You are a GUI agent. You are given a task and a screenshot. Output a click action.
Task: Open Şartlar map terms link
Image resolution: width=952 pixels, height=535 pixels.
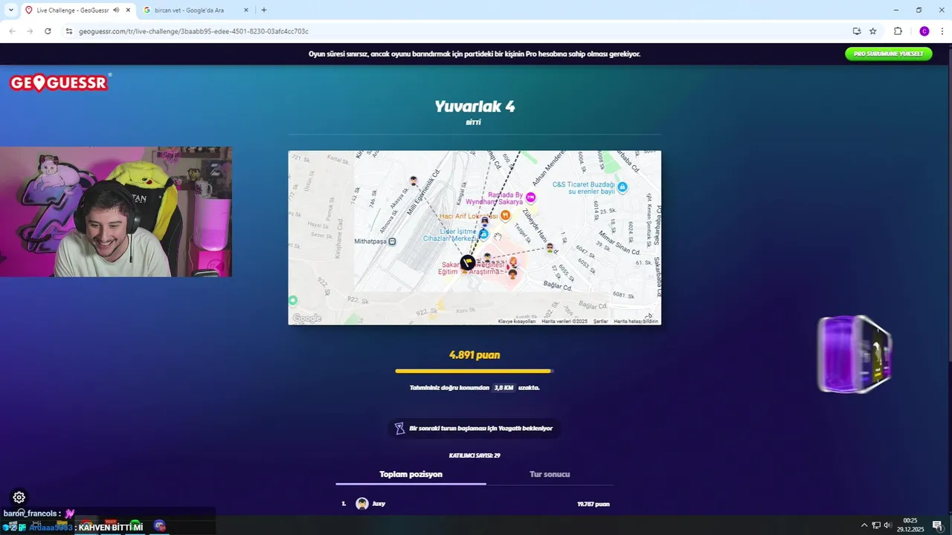click(600, 321)
